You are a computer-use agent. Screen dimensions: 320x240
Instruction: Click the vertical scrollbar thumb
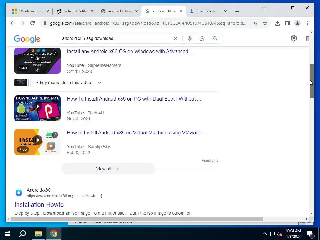point(312,81)
